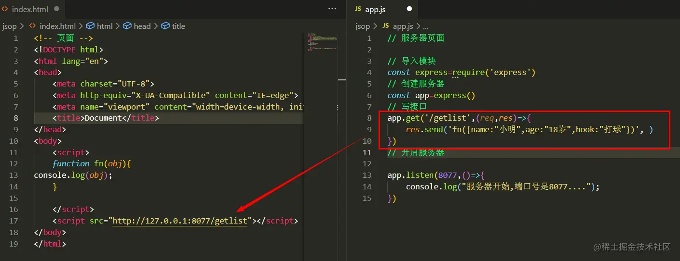Viewport: 680px width, 261px height.
Task: Open app.js breadcrumb dropdown
Action: [x=403, y=26]
